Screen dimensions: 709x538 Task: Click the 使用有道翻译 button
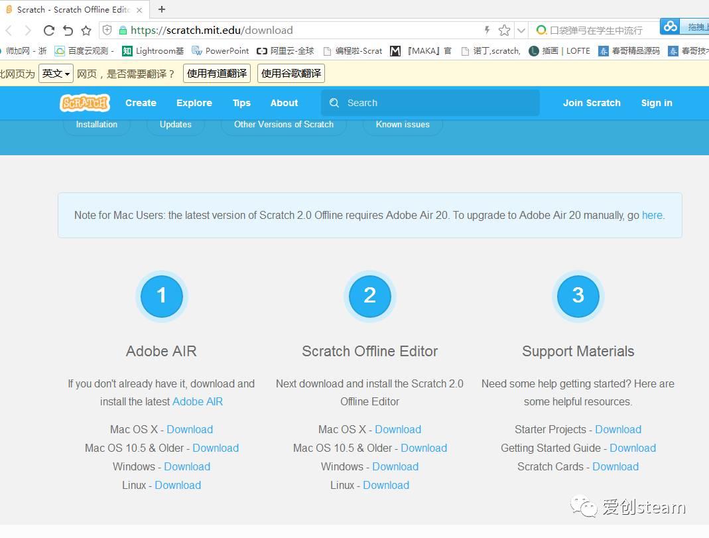[x=217, y=73]
